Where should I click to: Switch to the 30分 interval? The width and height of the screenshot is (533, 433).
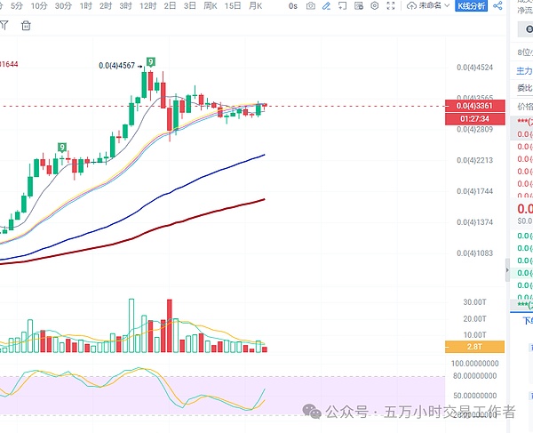(x=63, y=6)
